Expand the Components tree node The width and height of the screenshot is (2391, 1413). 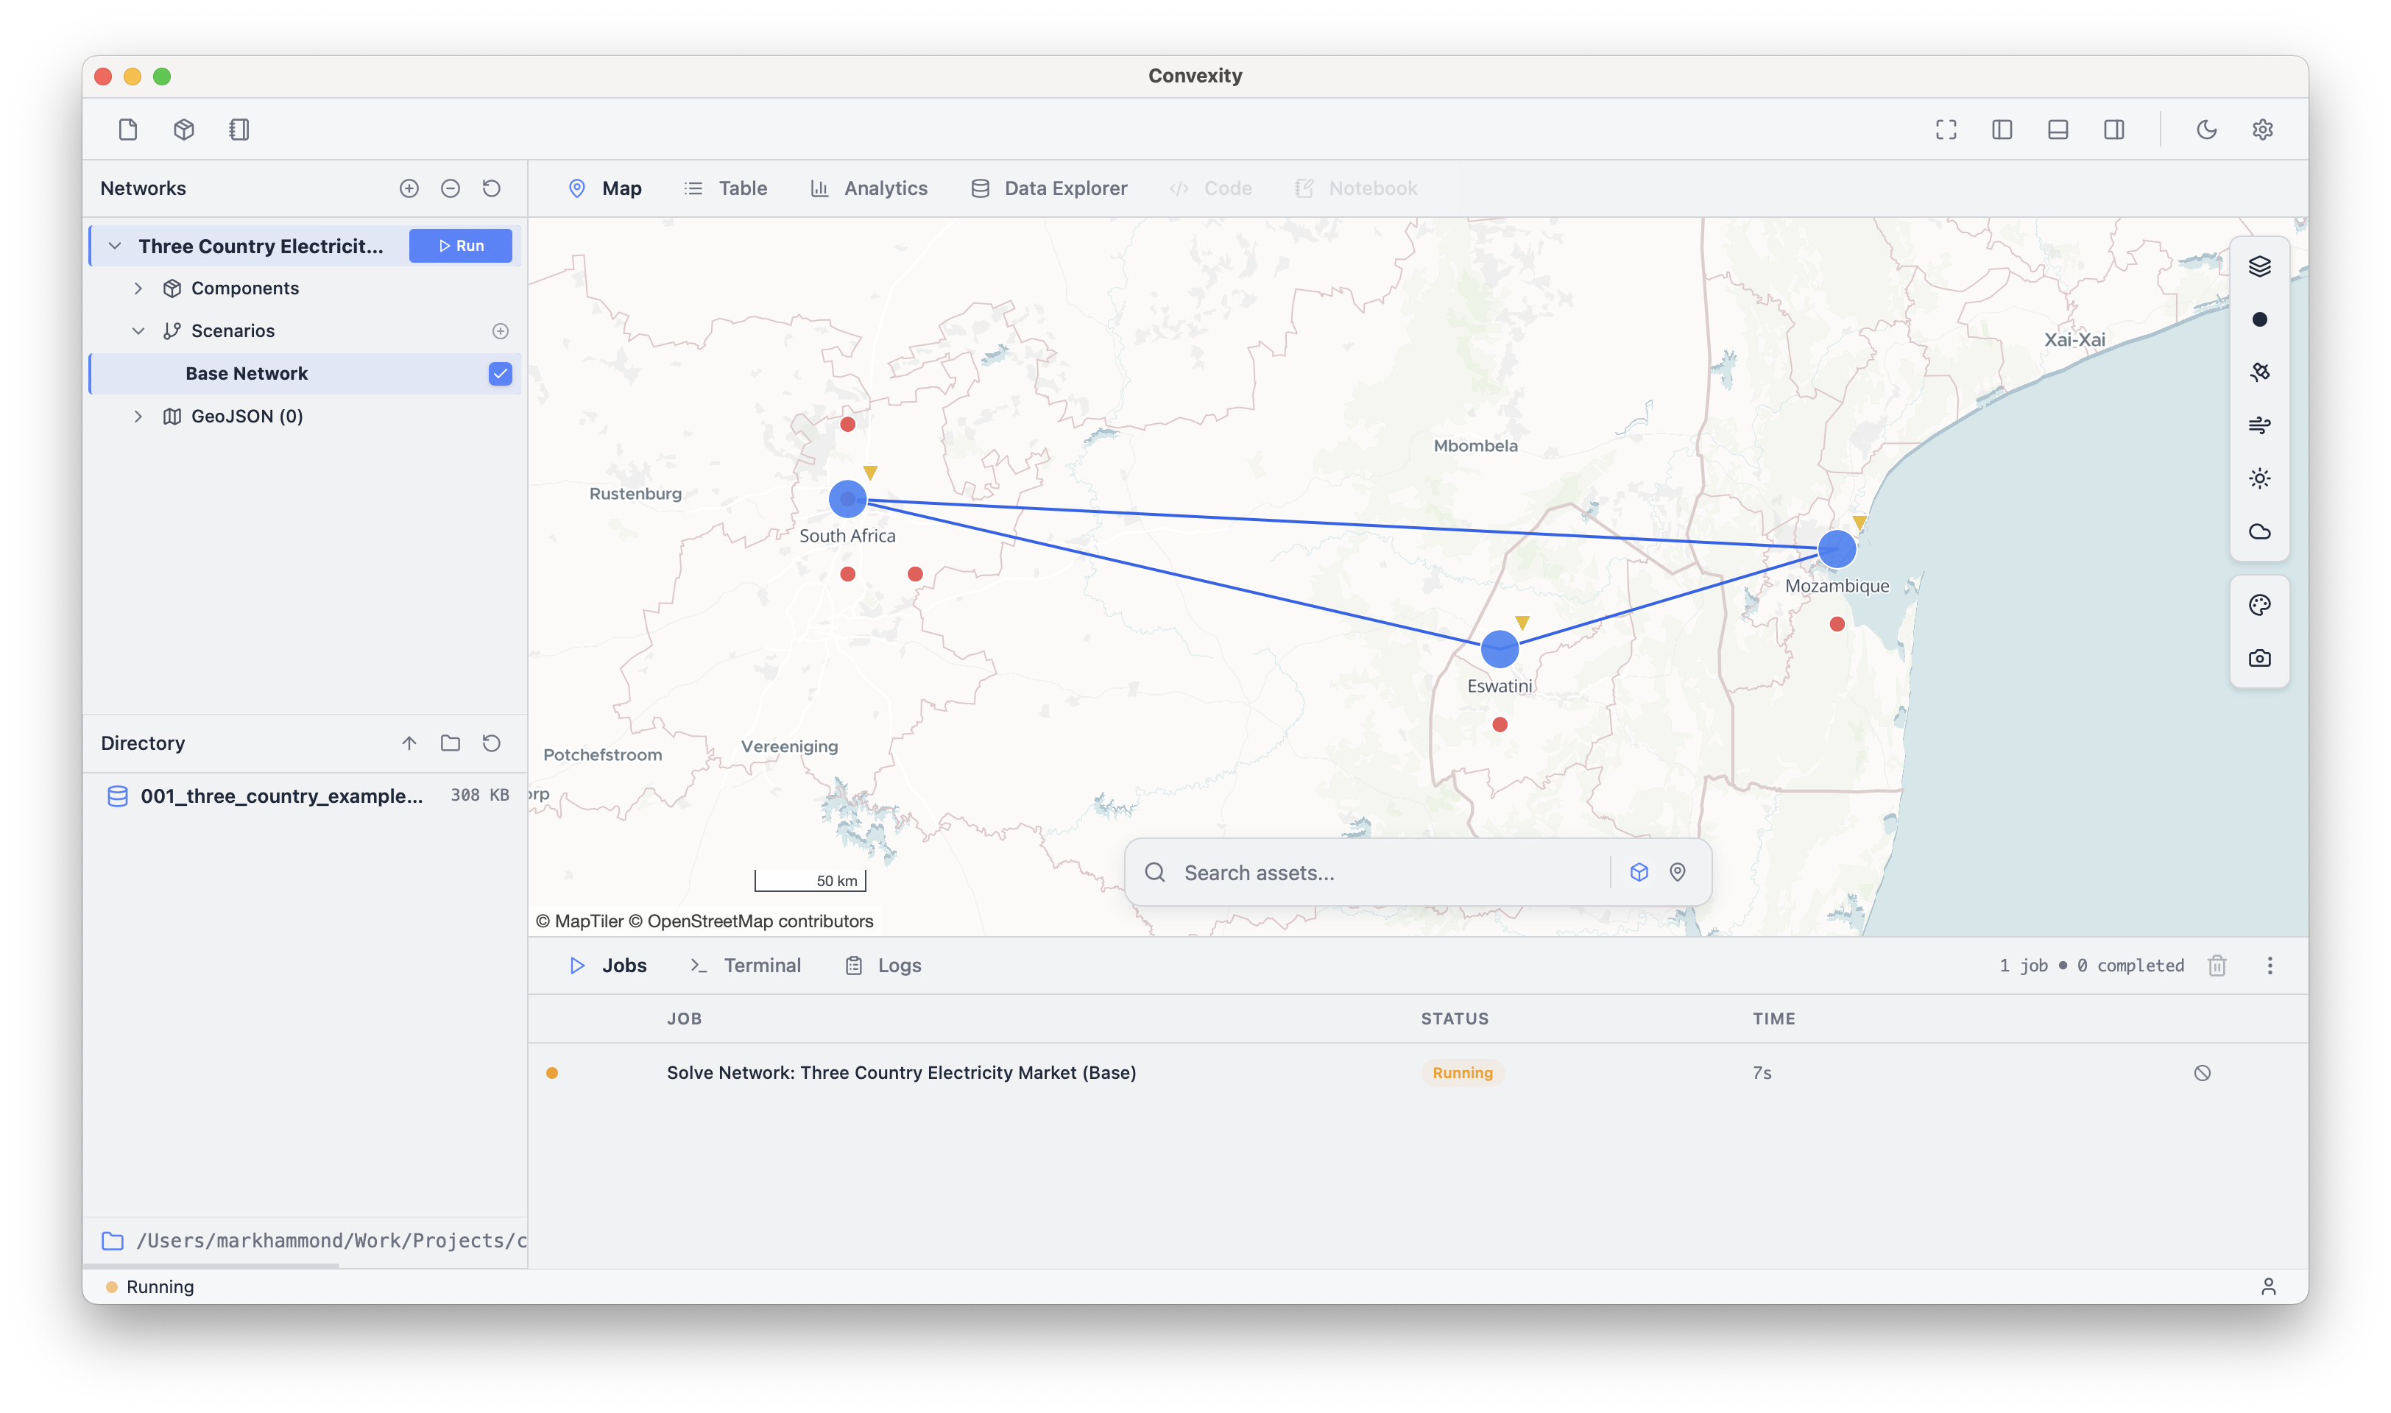pos(138,288)
